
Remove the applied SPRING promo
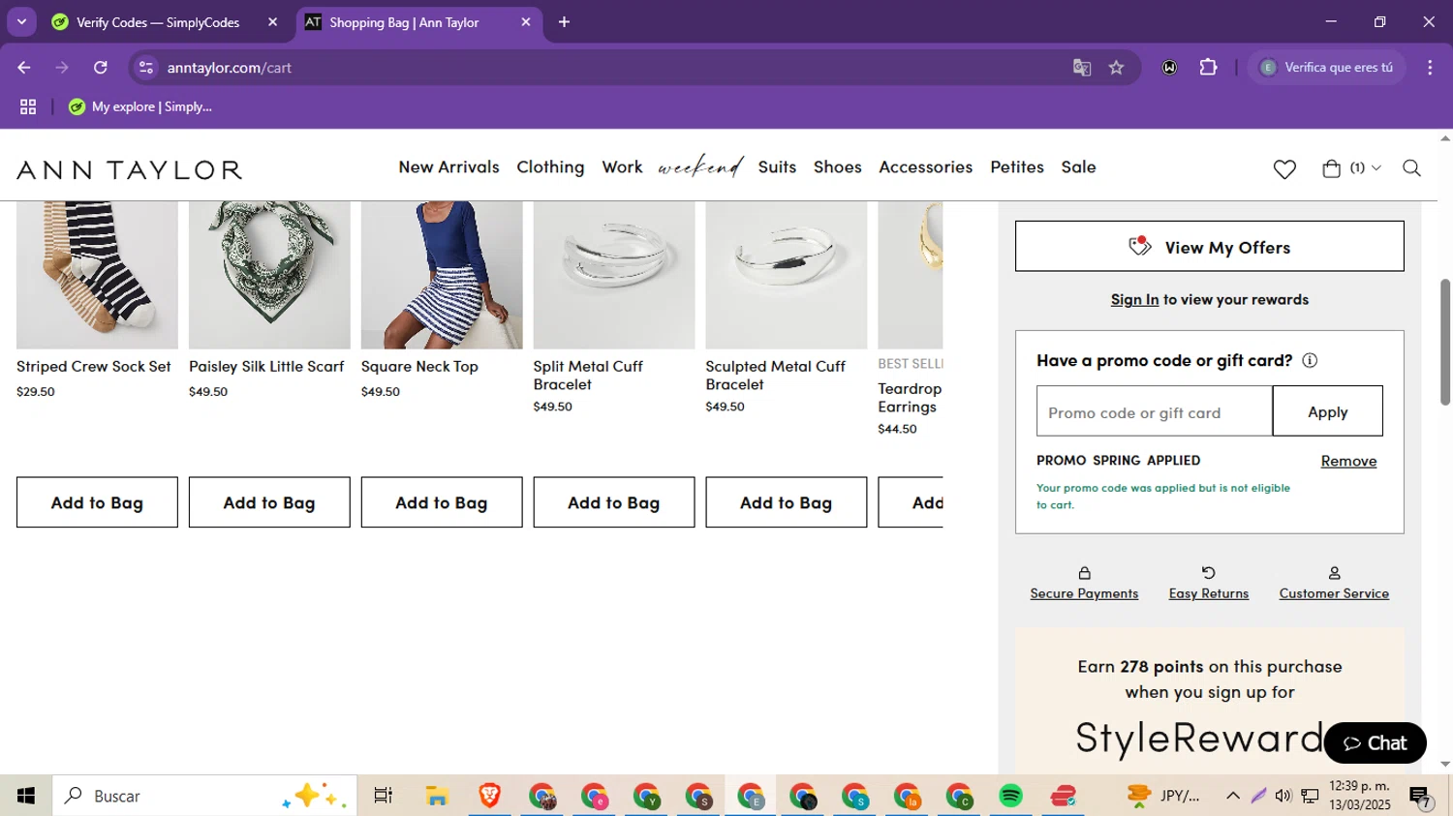[1348, 461]
